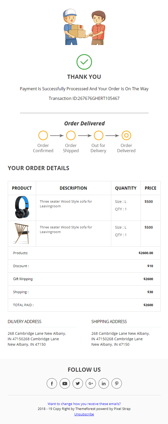Click 'Want to change how you receive these emails?'

coord(84,404)
